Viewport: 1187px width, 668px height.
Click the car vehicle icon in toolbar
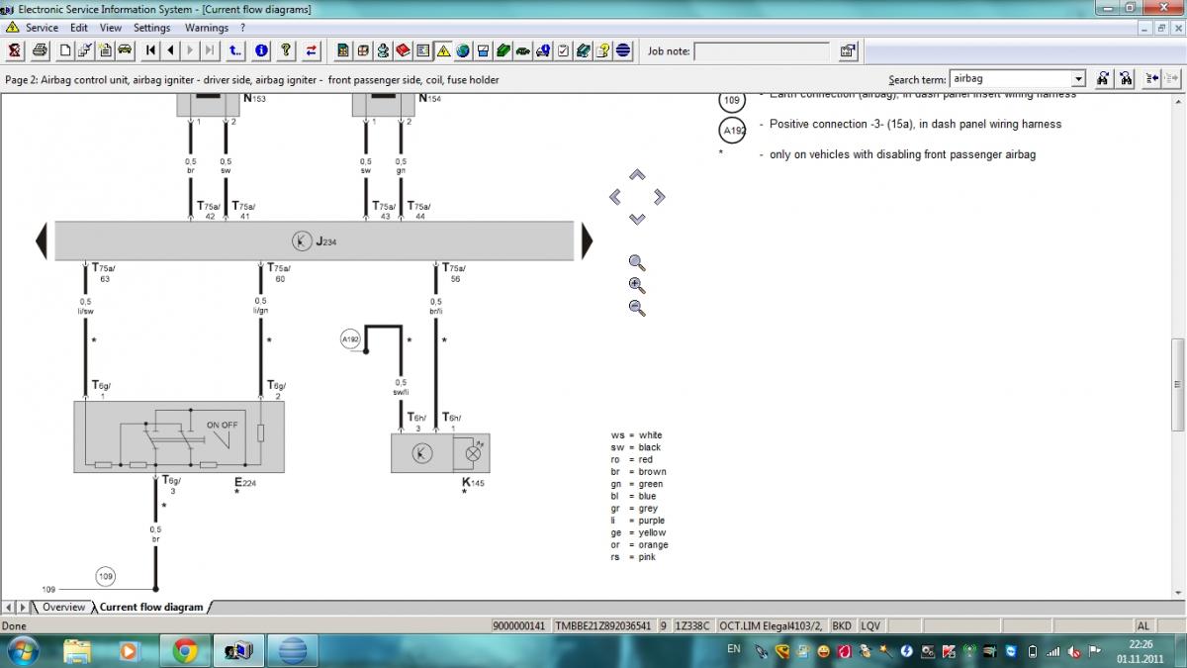(x=125, y=50)
